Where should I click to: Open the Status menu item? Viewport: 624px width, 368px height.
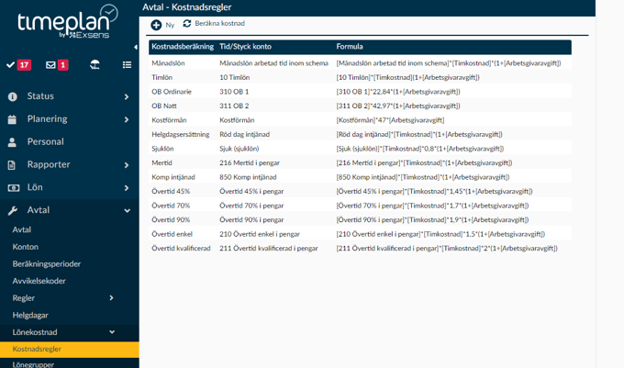point(40,96)
